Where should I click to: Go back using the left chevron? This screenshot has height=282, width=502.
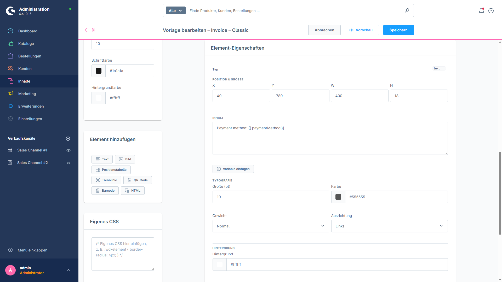pos(86,30)
